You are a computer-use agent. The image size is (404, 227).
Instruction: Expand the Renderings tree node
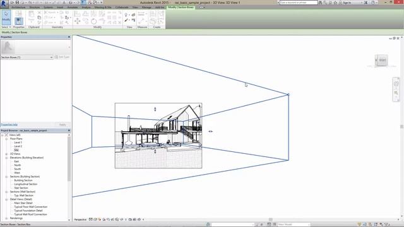[6, 218]
